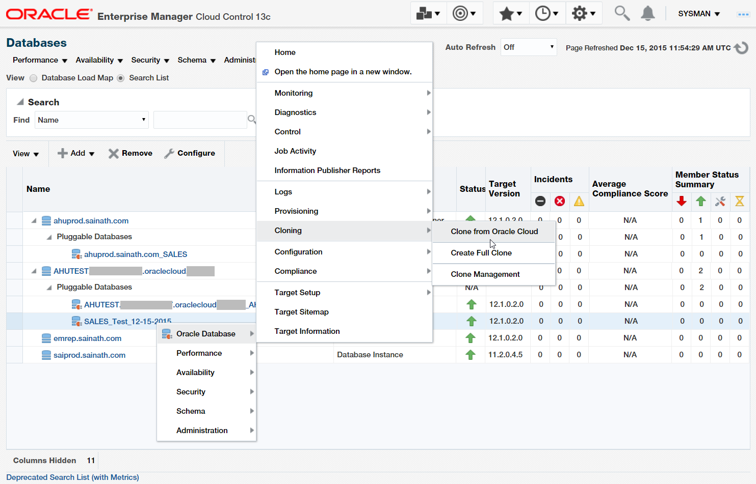Open the SYSMAN user menu
This screenshot has height=484, width=756.
[x=699, y=14]
